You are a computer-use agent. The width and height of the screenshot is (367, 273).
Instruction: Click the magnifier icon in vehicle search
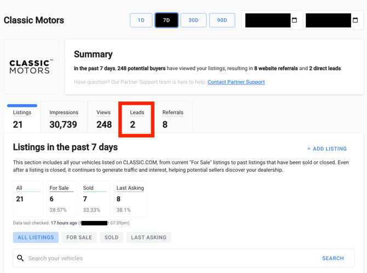click(x=20, y=258)
